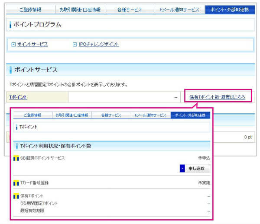Click the ポイントサービス section heading
Viewport: 260px width, 224px height.
[x=36, y=70]
